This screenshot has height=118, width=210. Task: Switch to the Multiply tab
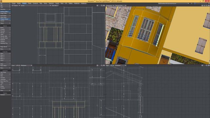pyautogui.click(x=24, y=4)
